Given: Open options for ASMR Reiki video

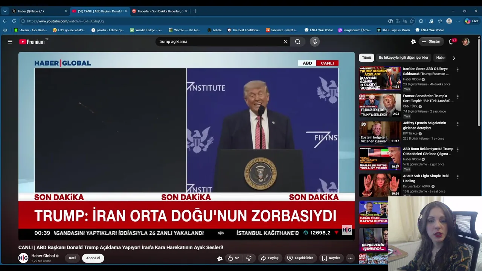Looking at the screenshot, I should [x=458, y=177].
